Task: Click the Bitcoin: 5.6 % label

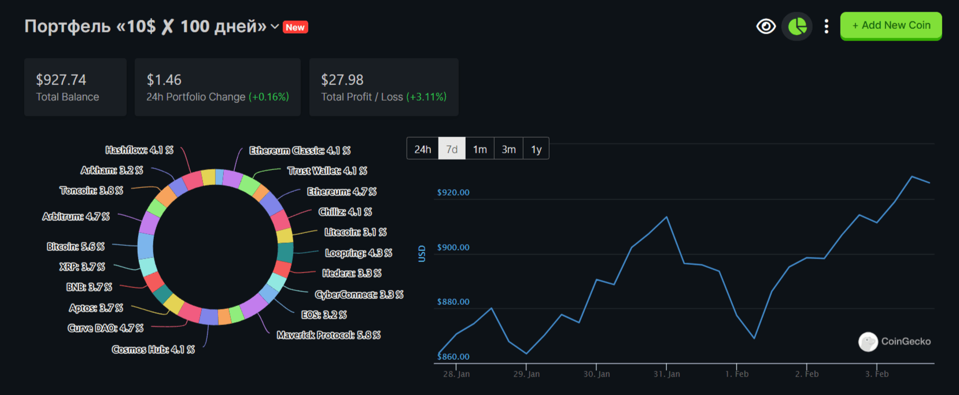Action: (x=76, y=246)
